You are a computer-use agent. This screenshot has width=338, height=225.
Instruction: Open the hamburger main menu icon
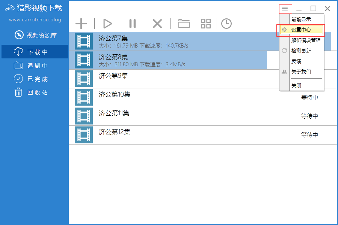click(285, 9)
